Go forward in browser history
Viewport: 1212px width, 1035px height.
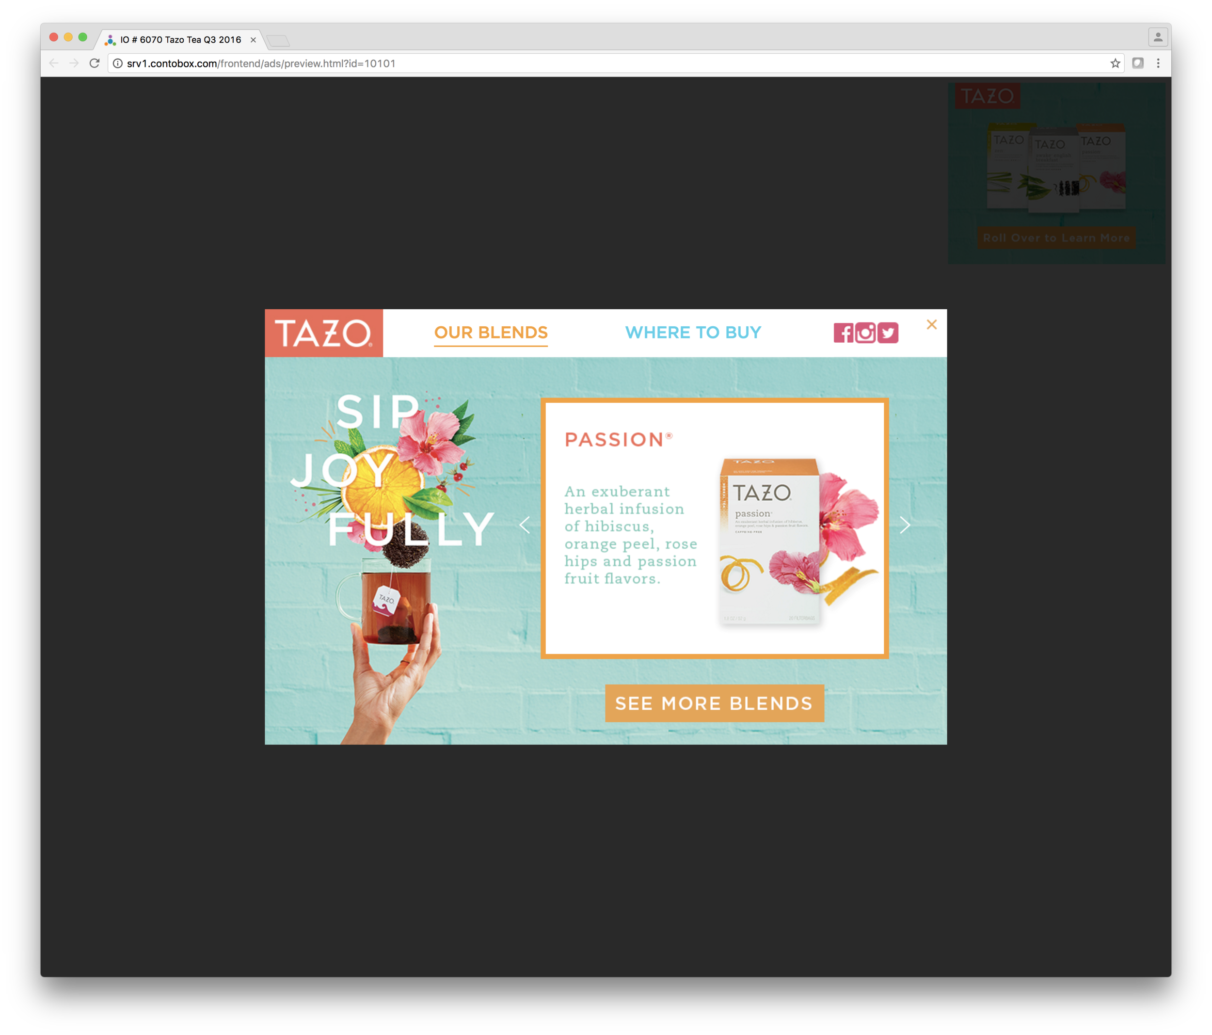(74, 63)
